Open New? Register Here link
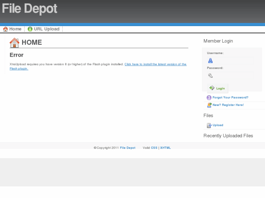Screen dimensions: 265x198 228,105
